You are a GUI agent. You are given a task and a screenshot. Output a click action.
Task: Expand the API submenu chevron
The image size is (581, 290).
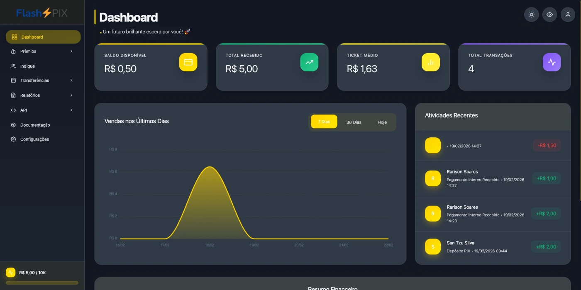(71, 110)
